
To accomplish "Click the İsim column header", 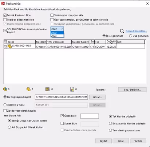I will pyautogui.click(x=130, y=42).
